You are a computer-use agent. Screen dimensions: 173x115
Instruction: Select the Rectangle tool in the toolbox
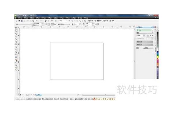click(x=16, y=44)
